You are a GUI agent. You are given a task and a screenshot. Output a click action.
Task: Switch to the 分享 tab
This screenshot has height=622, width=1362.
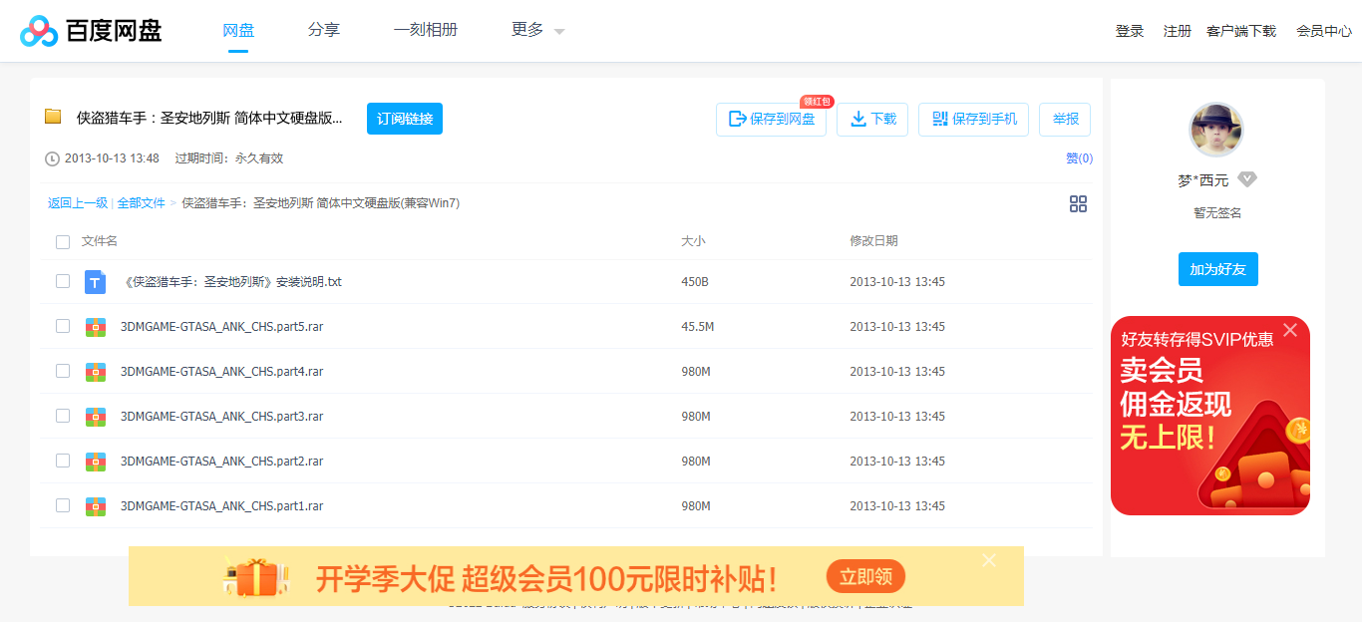click(324, 30)
